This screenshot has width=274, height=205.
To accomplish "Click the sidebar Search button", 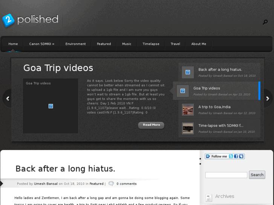I will [x=257, y=175].
